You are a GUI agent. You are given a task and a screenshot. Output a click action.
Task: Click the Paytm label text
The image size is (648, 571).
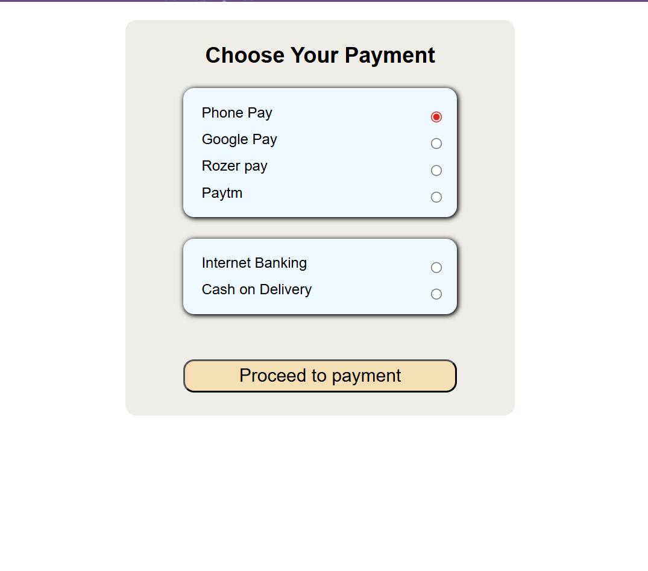222,193
